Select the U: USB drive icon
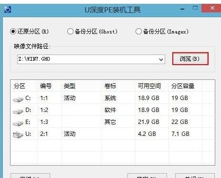Screen dimensions: 221x178 18,135
